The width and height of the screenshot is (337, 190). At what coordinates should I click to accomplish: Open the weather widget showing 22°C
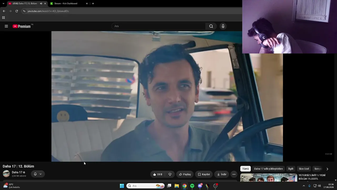(11, 186)
